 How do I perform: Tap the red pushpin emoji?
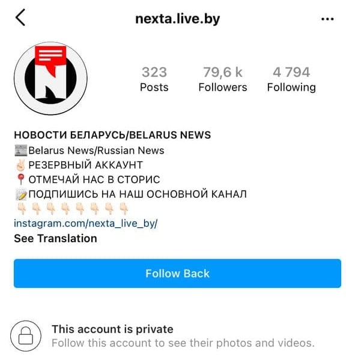pos(20,179)
